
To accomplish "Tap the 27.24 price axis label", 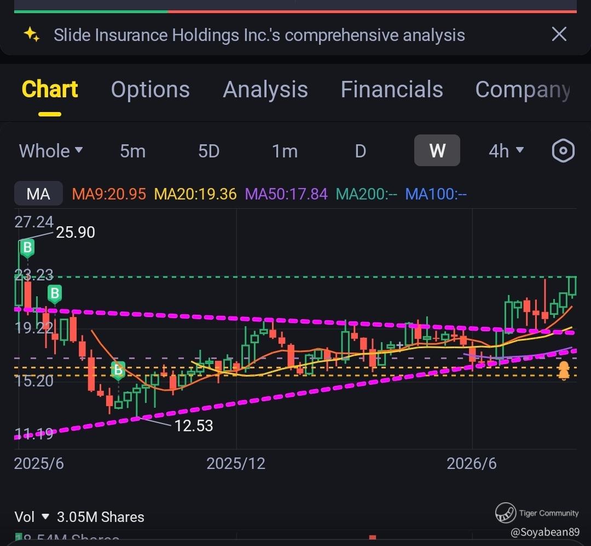I will pos(34,222).
